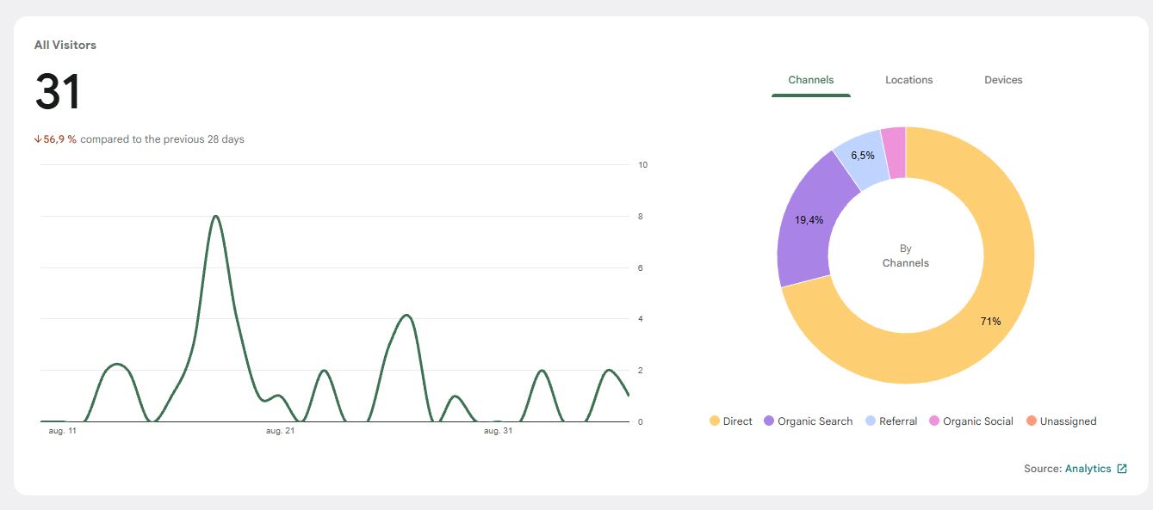Switch to the Locations tab

(908, 80)
